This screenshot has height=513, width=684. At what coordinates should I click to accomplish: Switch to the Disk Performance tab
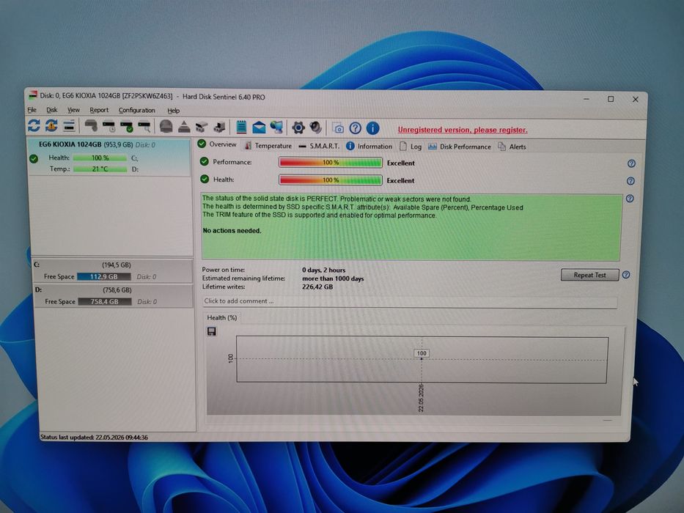click(460, 147)
